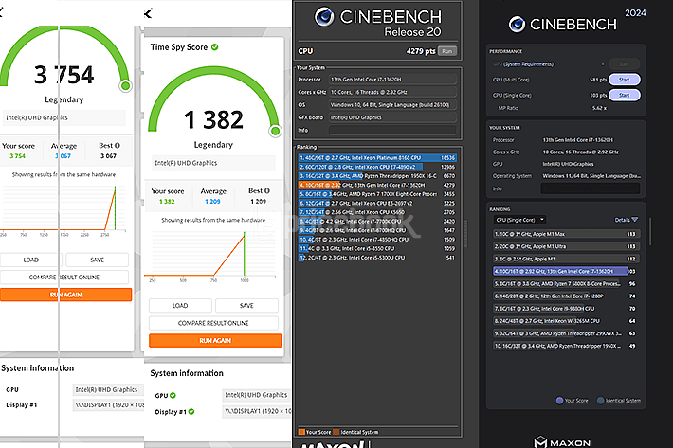
Task: Click the MP Ratio 5.62 x value
Action: (x=599, y=108)
